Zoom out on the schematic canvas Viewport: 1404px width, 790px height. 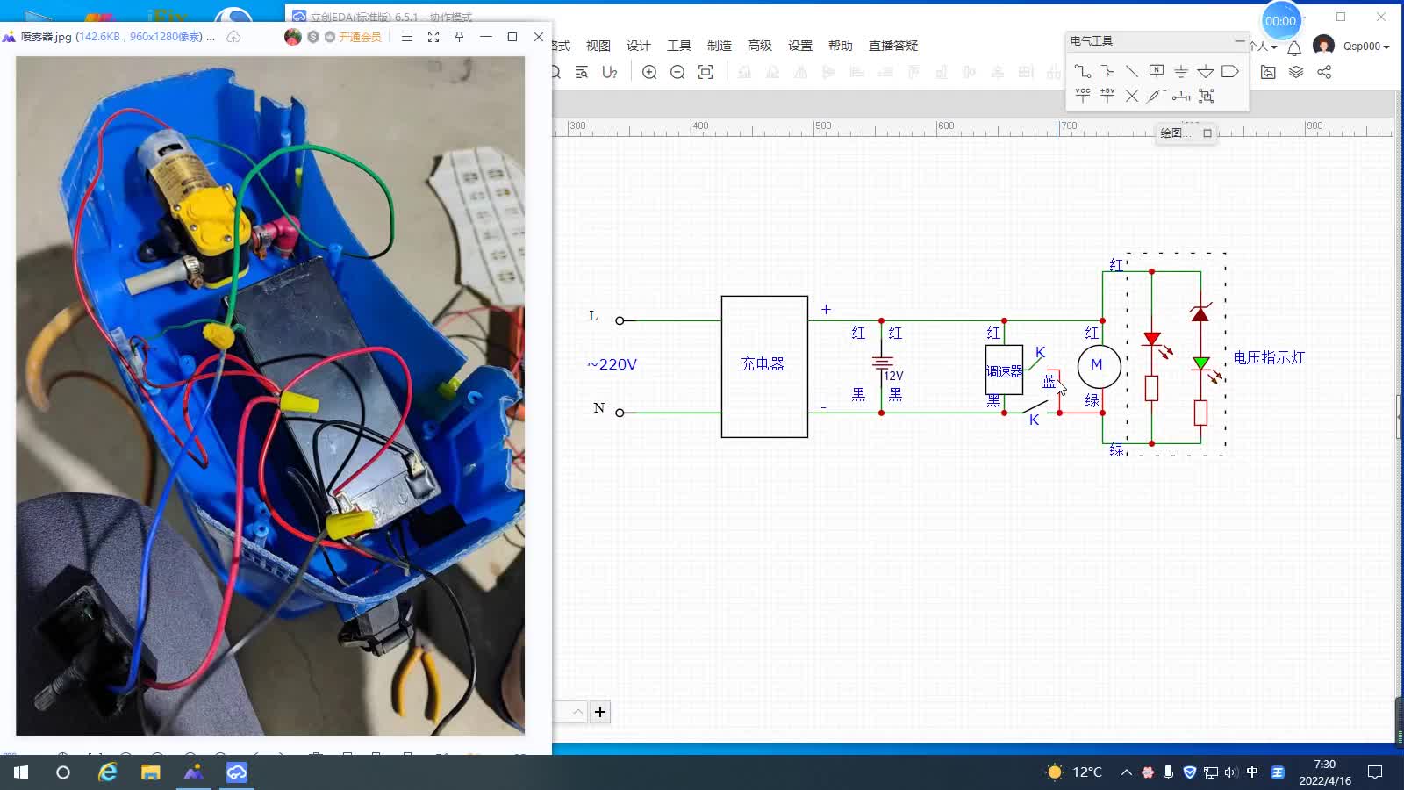click(677, 72)
